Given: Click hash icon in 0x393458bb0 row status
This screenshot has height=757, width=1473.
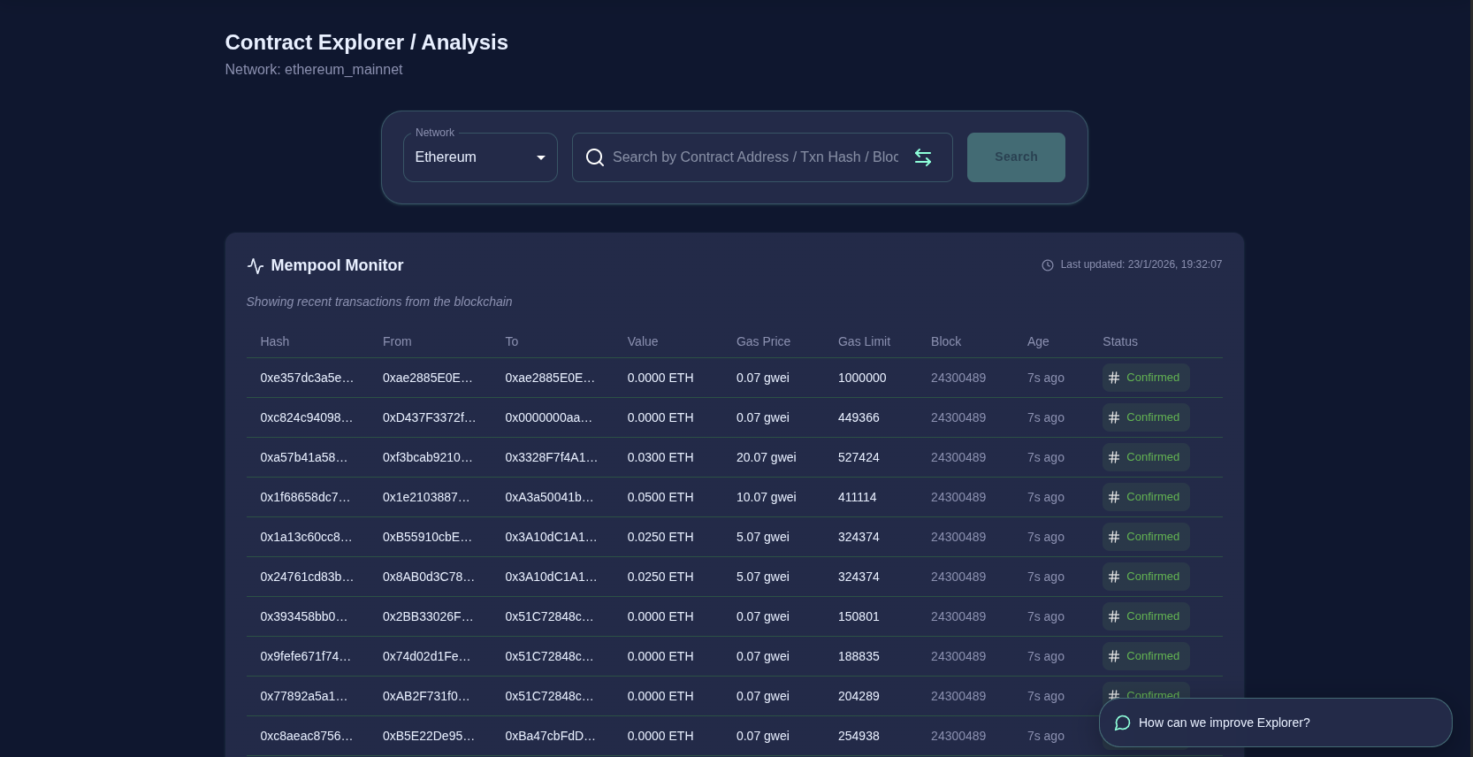Looking at the screenshot, I should [1114, 616].
